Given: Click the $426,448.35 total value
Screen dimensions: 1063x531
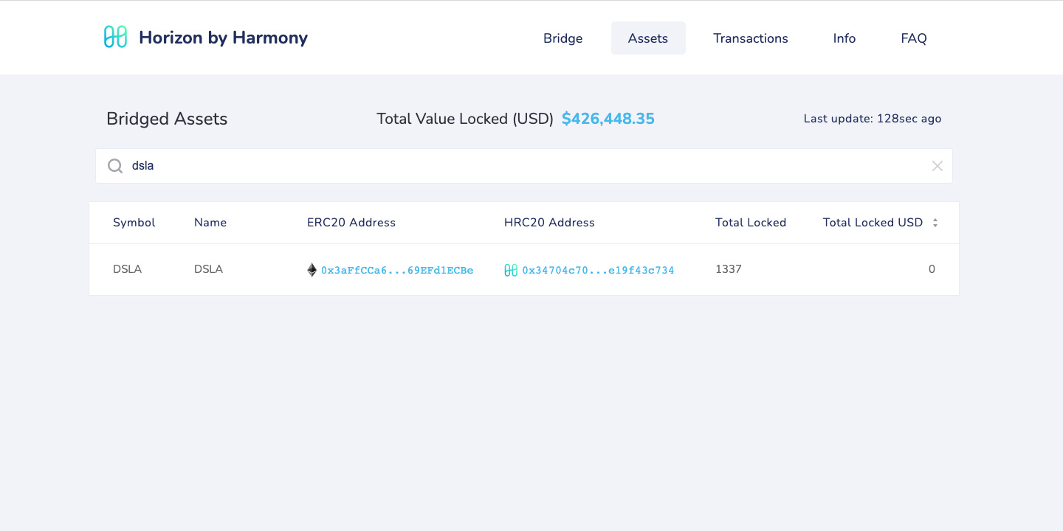Looking at the screenshot, I should pos(608,119).
